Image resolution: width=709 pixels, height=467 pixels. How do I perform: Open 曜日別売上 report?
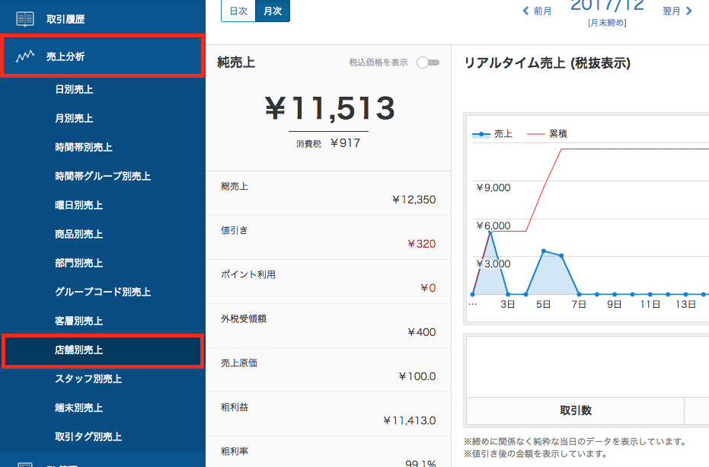(78, 206)
